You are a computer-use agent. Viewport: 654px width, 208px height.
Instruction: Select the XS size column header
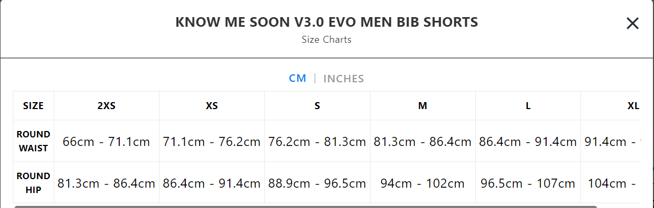[x=212, y=106]
